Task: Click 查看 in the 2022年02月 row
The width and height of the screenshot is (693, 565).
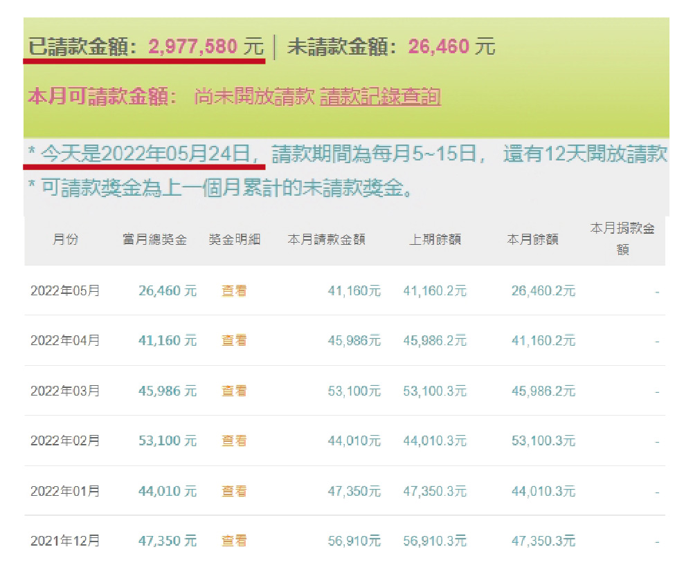Action: pos(234,441)
